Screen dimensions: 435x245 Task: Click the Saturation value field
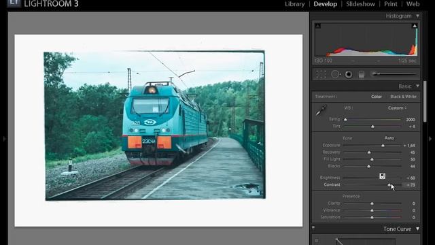tap(413, 218)
